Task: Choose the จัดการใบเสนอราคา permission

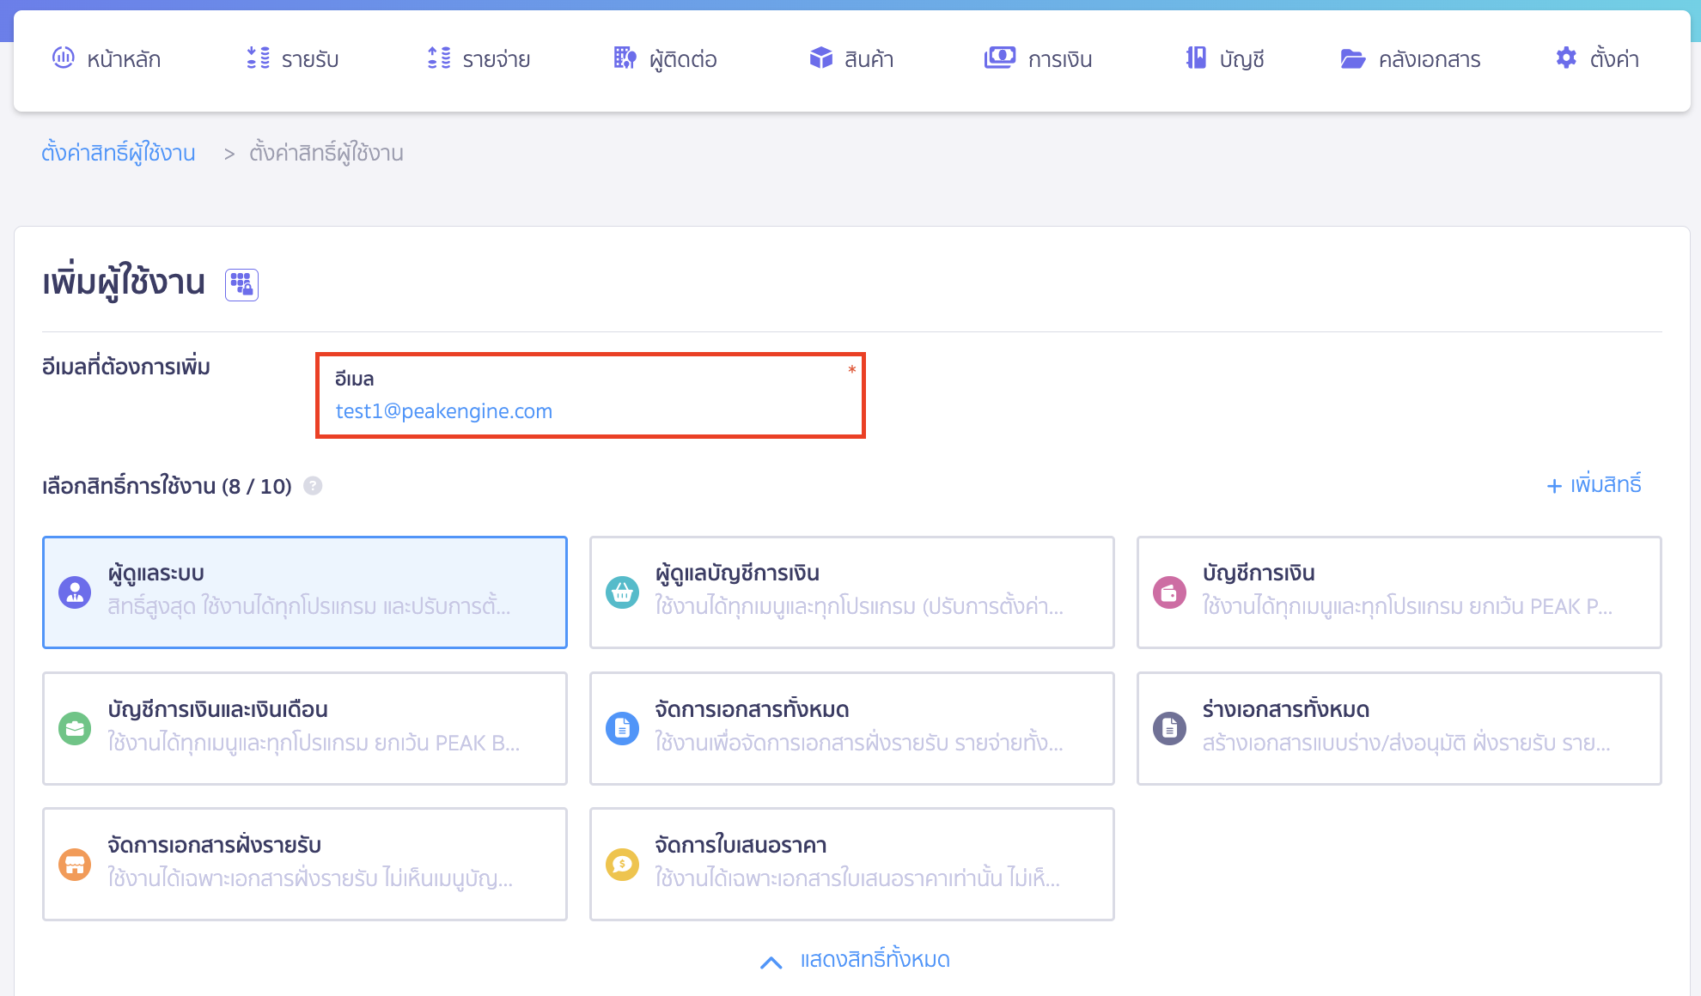Action: [x=851, y=864]
